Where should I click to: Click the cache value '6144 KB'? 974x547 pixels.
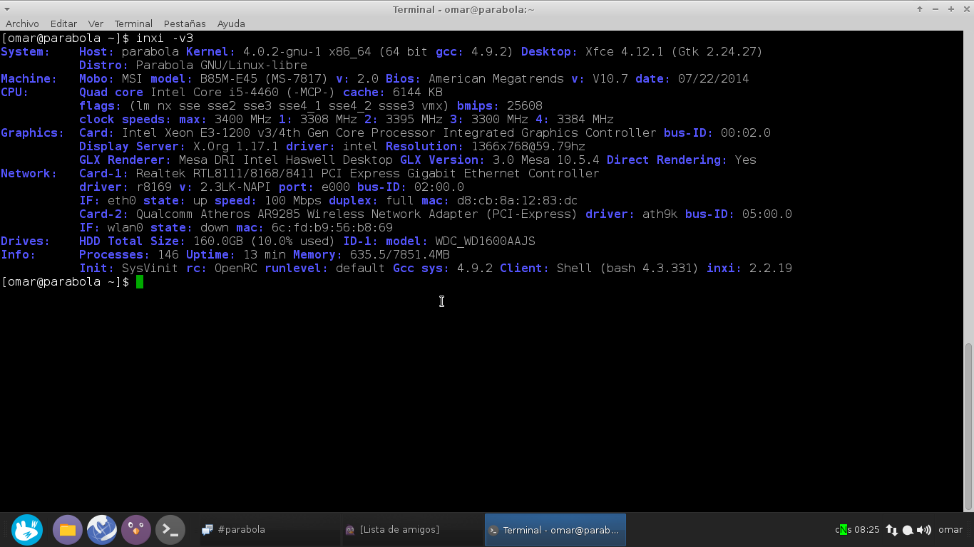(x=418, y=93)
